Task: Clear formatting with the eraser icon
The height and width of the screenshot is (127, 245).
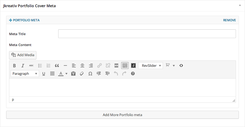Action: click(x=82, y=73)
